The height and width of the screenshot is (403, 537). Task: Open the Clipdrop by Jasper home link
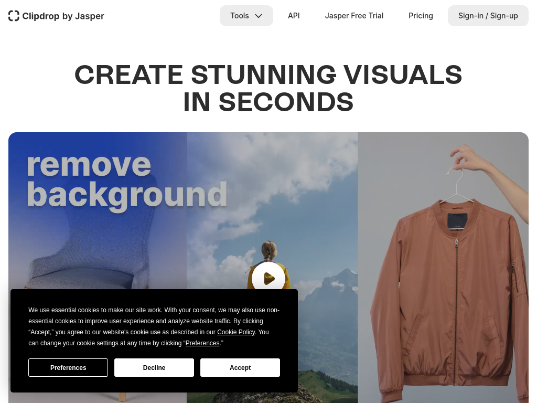coord(56,16)
